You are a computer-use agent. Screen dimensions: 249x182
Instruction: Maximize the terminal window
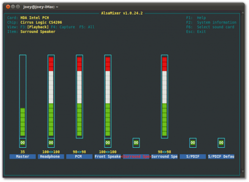point(18,6)
